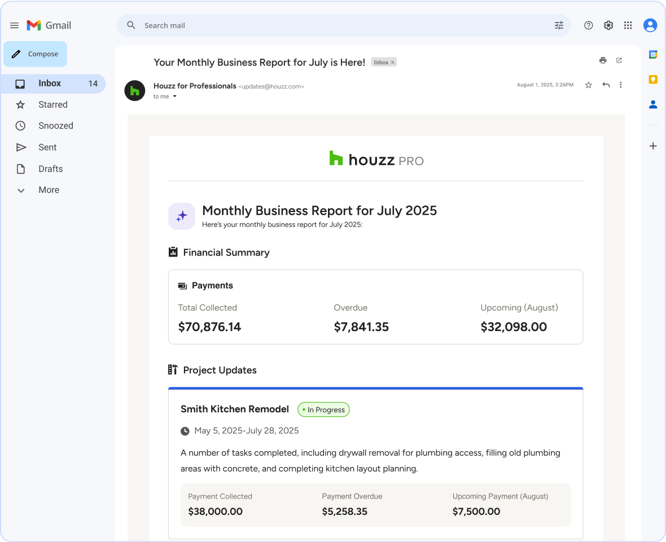Click into the Search mail field

[x=339, y=25]
